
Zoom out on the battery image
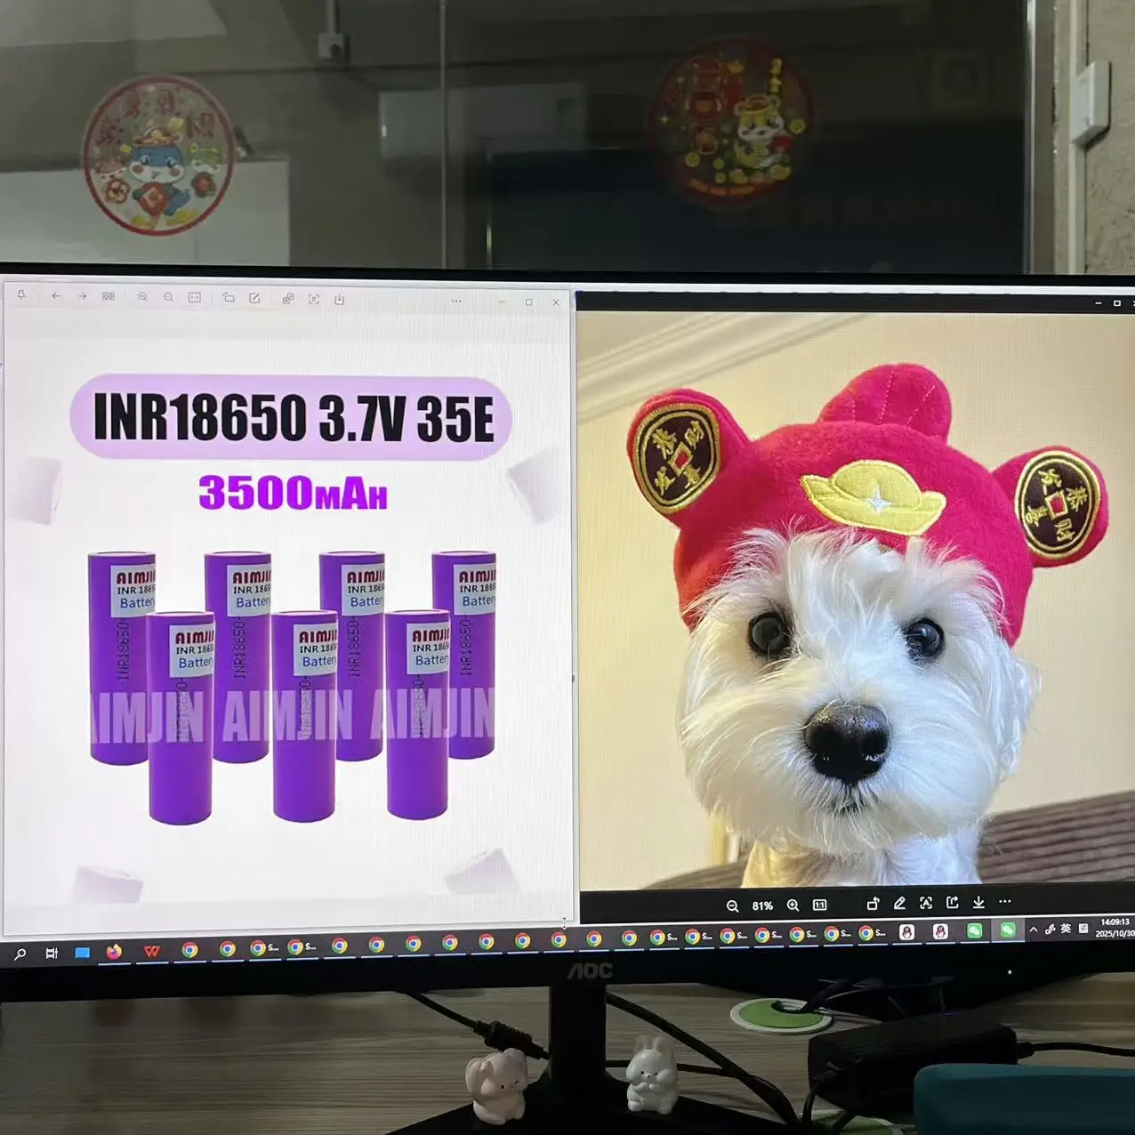[168, 297]
